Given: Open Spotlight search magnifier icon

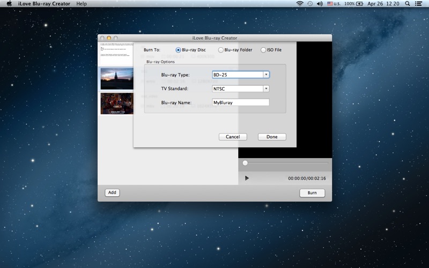Looking at the screenshot, I should coord(408,4).
